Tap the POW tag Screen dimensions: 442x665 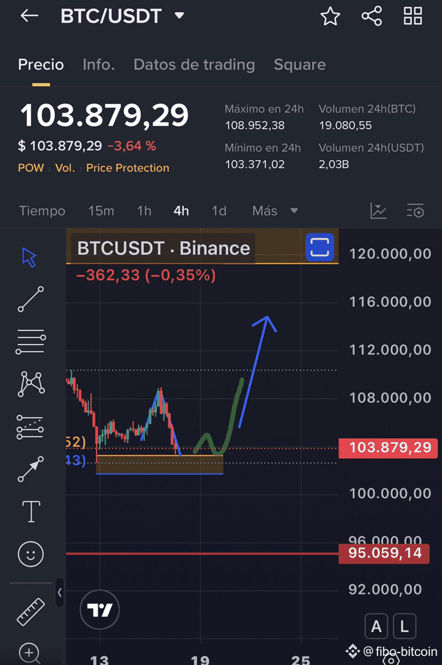pyautogui.click(x=31, y=168)
